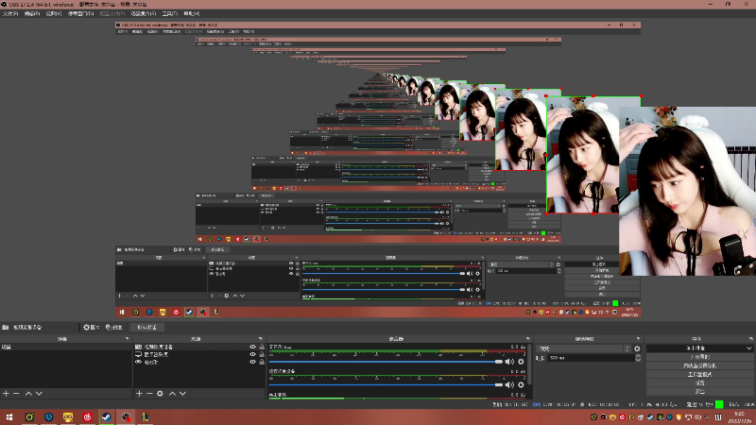Mute the video capture device audio channel
This screenshot has width=756, height=425.
pos(509,384)
